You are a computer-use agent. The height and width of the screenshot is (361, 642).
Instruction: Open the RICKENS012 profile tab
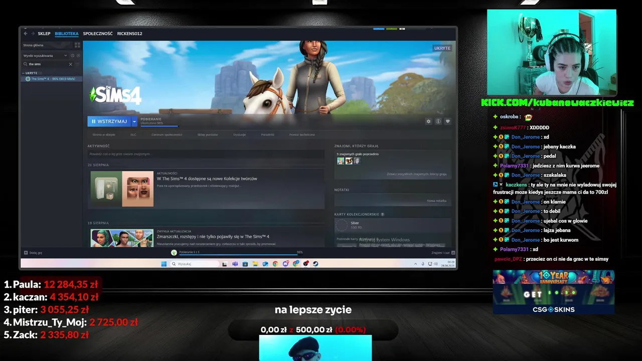click(130, 34)
